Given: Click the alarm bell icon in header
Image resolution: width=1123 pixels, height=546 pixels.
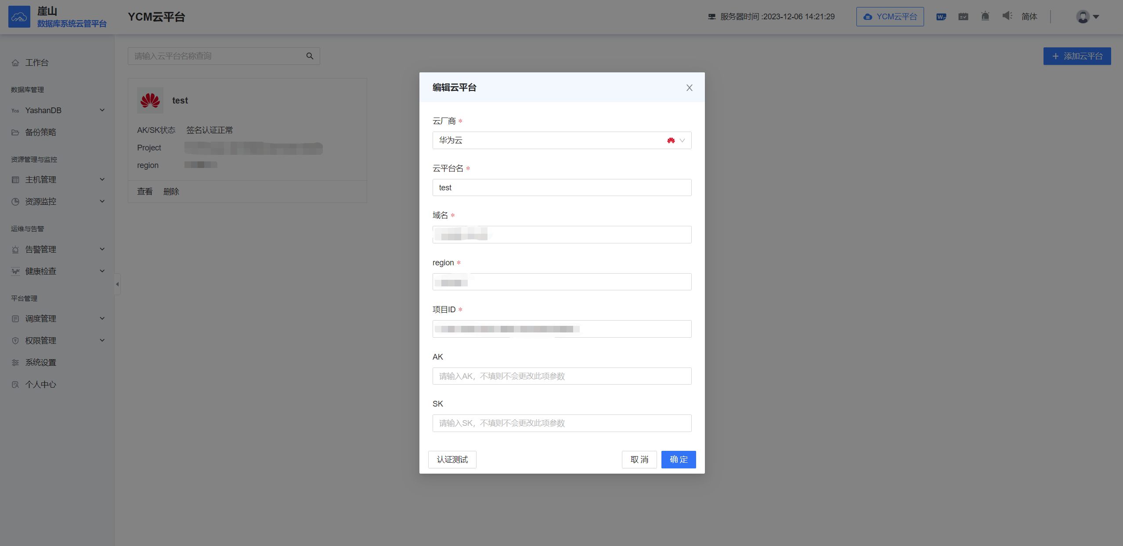Looking at the screenshot, I should click(x=985, y=17).
